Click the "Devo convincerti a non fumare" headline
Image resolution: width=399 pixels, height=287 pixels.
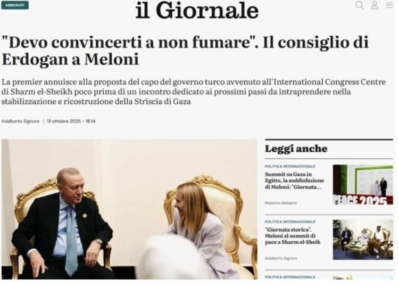coord(185,51)
